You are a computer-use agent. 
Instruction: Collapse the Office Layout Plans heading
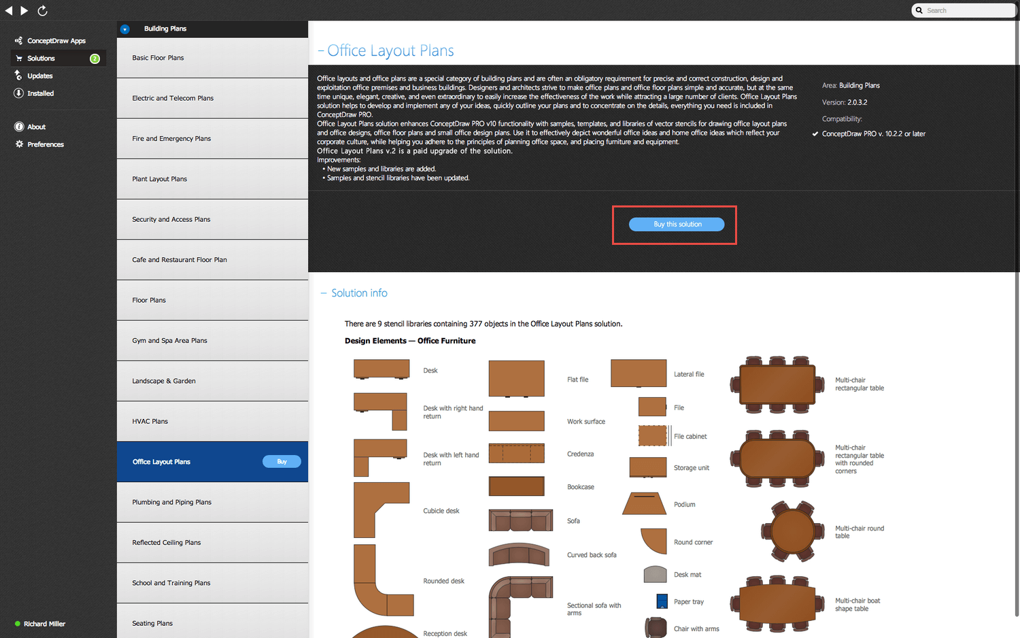[321, 51]
